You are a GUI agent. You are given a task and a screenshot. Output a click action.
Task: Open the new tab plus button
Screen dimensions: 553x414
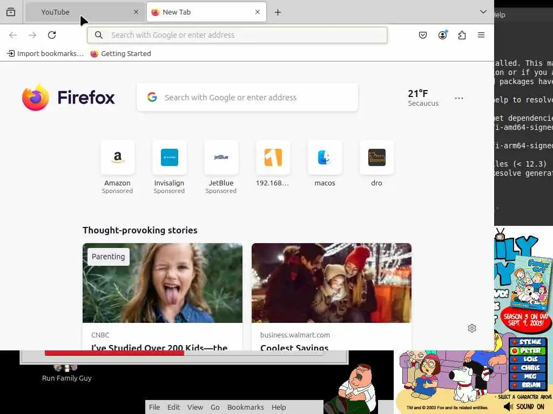[278, 12]
